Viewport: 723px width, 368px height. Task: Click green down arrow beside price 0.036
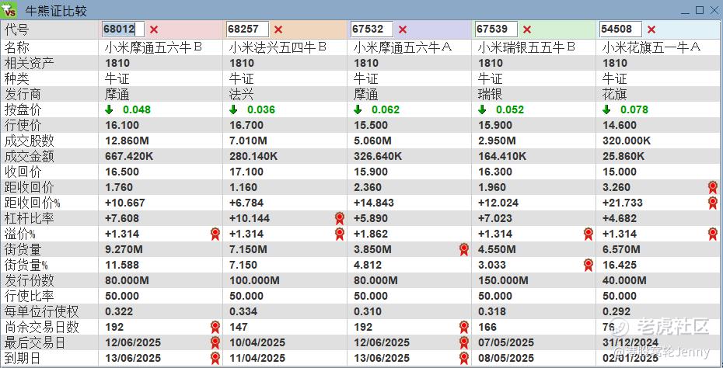coord(233,109)
